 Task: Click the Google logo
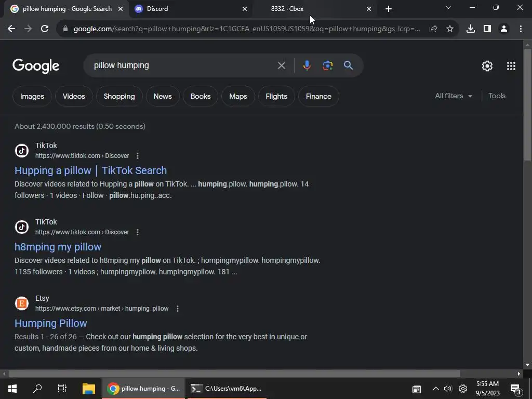pos(36,66)
